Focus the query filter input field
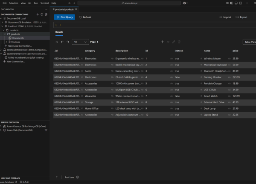256x184 pixels. tap(154, 25)
